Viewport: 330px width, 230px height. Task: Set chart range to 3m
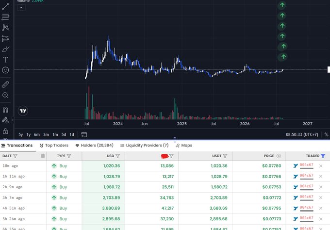tap(46, 134)
